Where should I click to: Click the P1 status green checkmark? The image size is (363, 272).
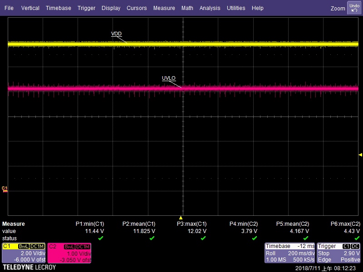[100, 238]
